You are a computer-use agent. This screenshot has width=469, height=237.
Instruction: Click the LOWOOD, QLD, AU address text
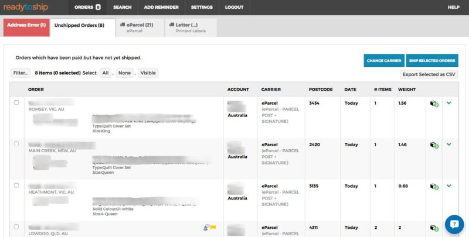pos(48,233)
